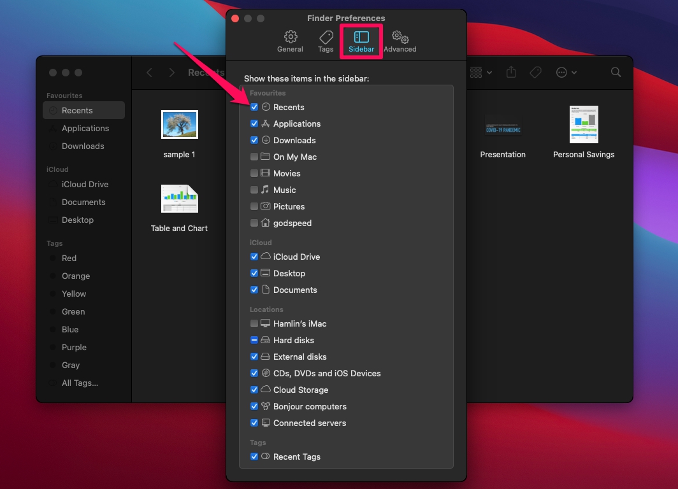Open the Table and Chart file thumbnail
678x489 pixels.
179,198
